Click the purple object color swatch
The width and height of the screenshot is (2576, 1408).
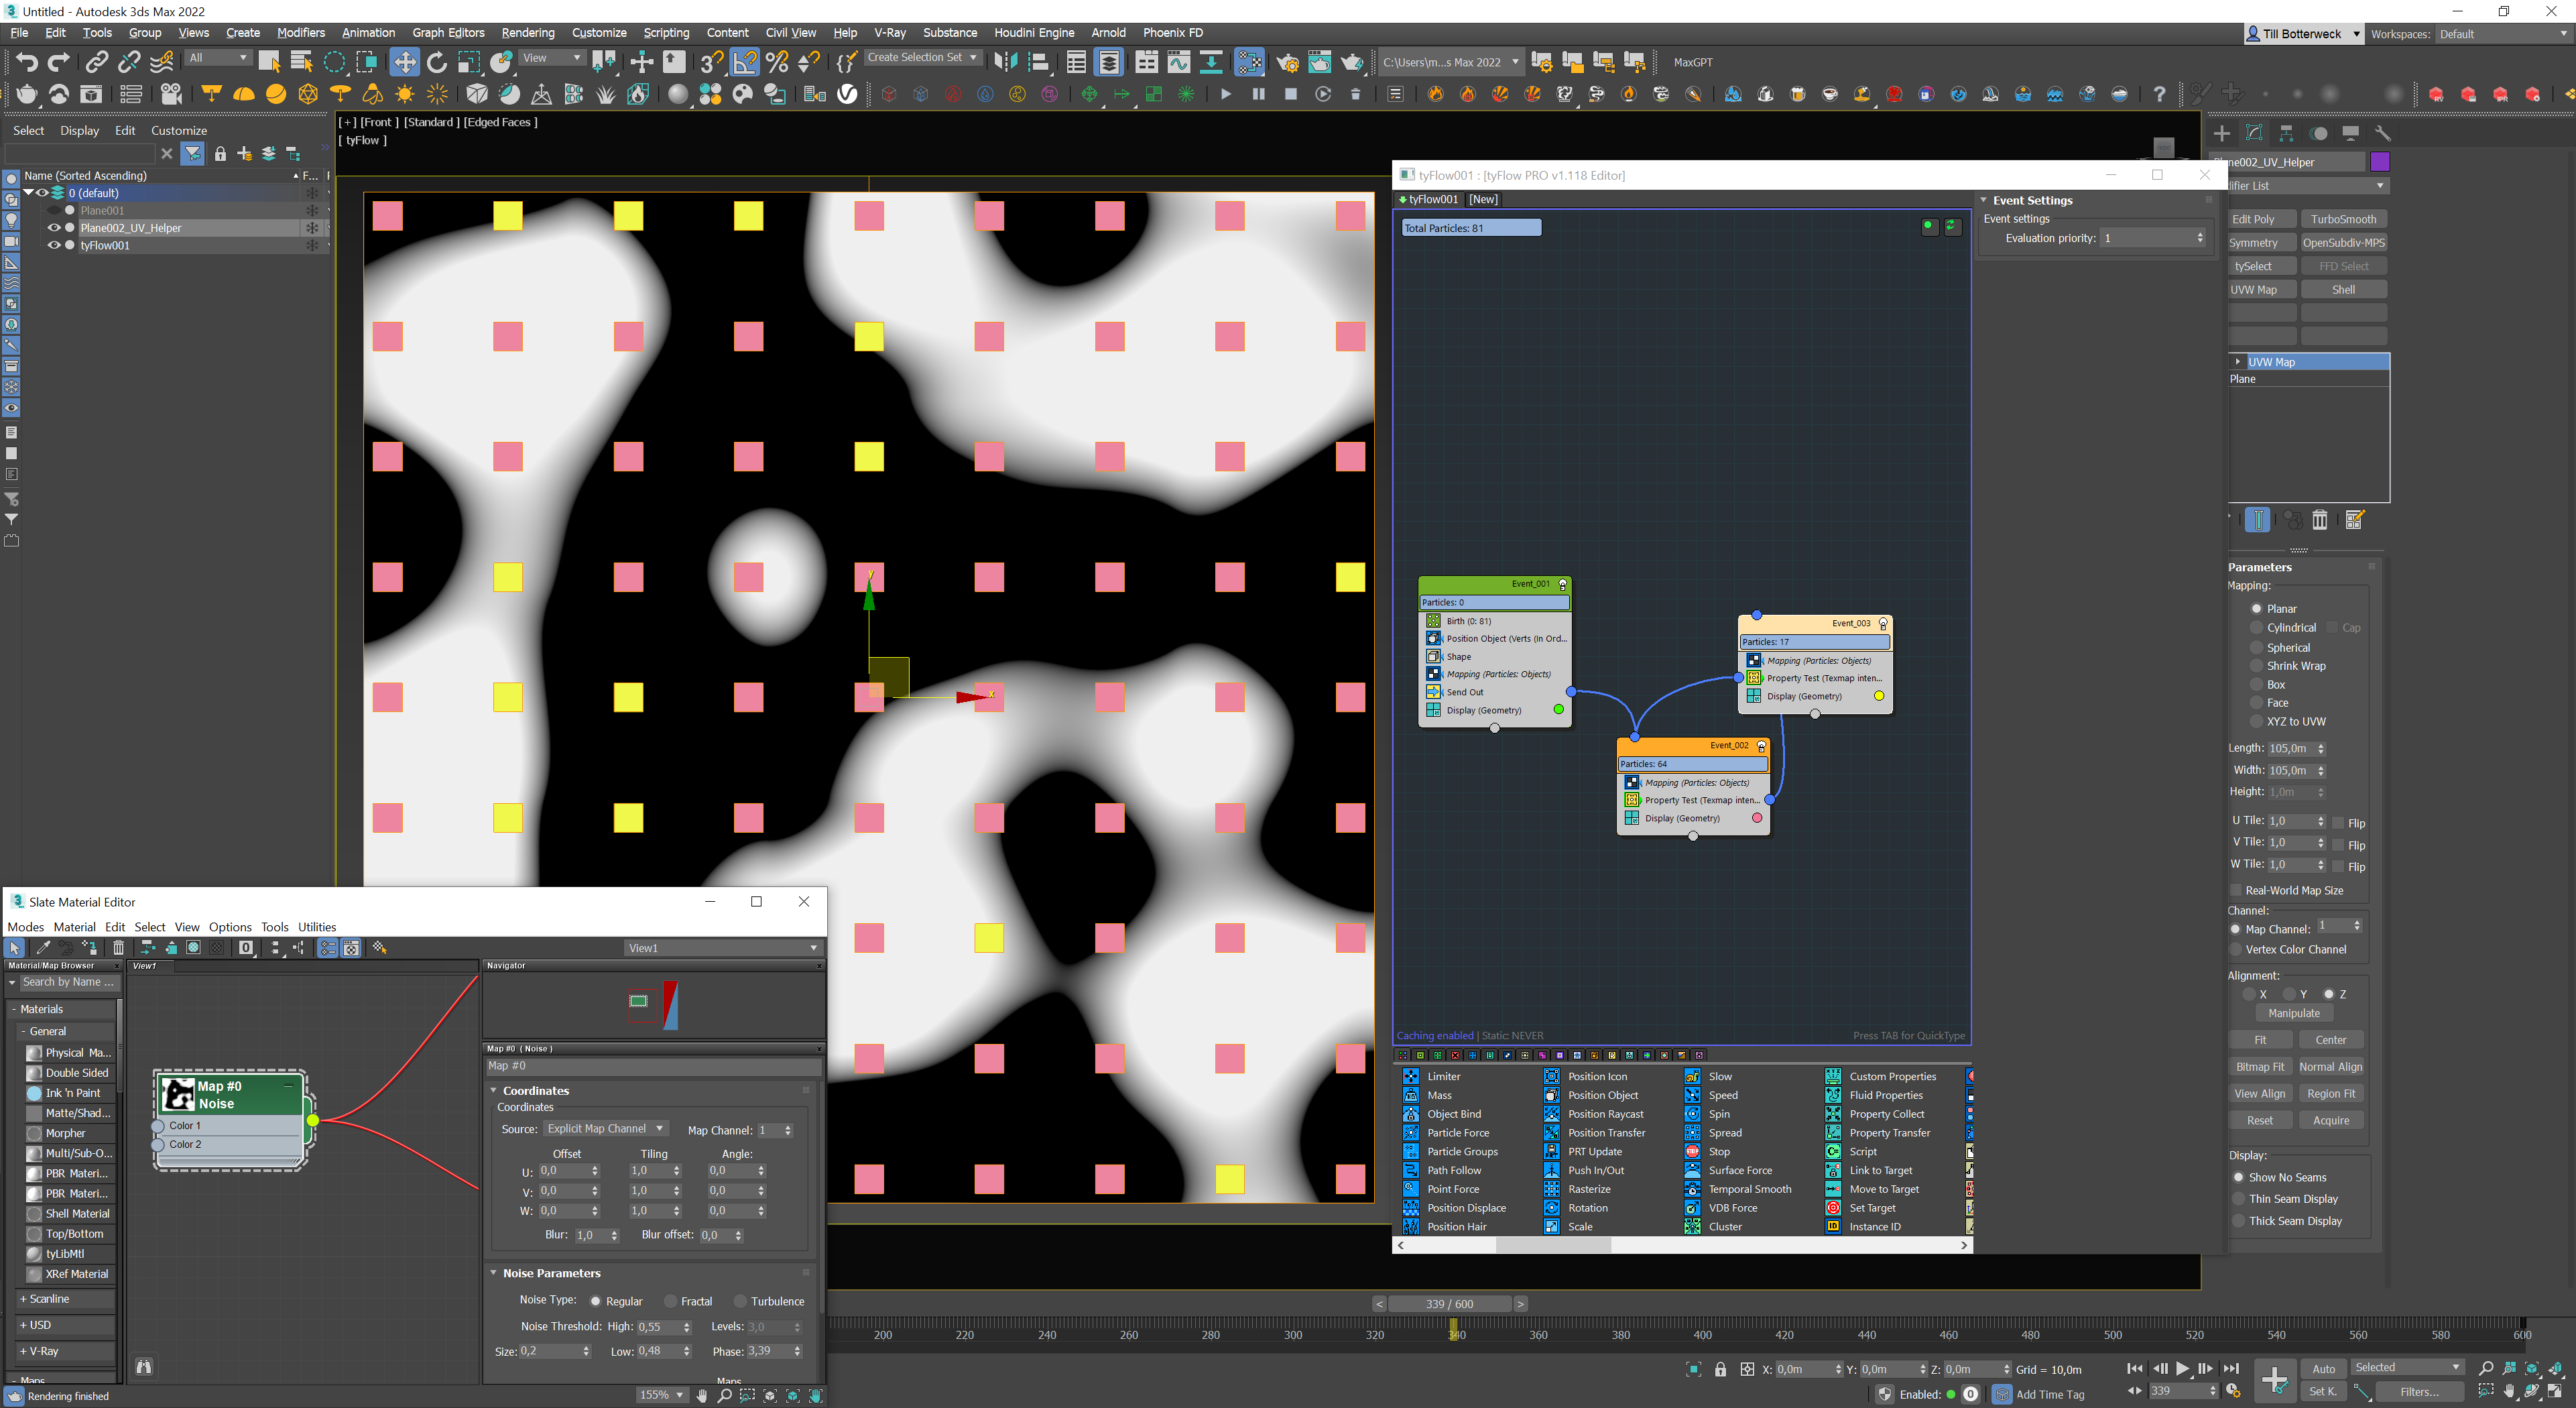point(2380,162)
